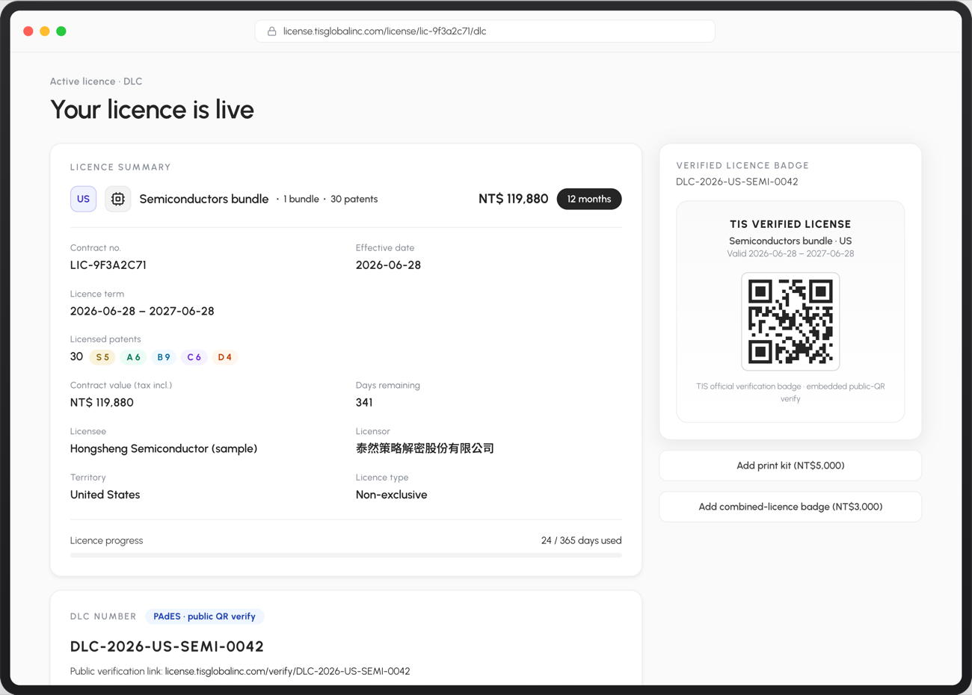Select the B9 patent tag

tap(164, 357)
